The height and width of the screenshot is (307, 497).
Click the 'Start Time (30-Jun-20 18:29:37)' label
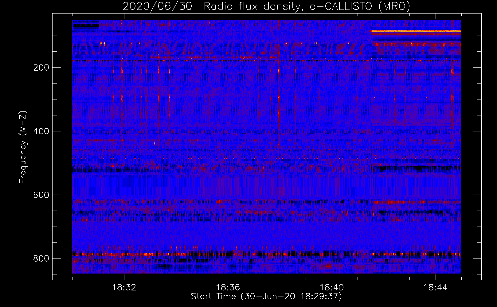[x=266, y=297]
